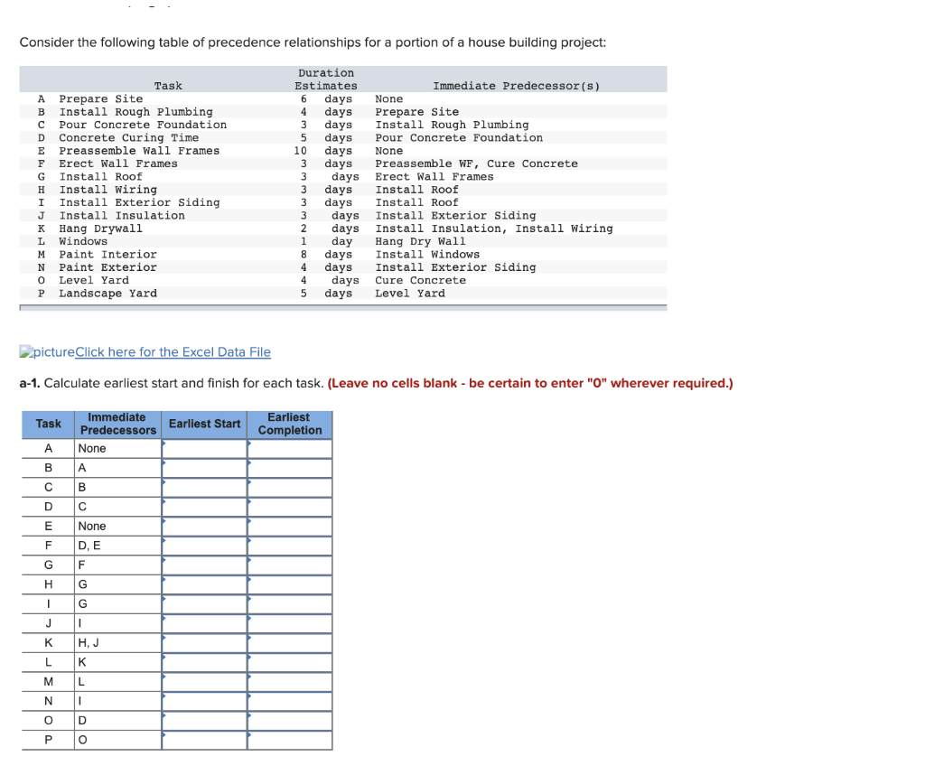Select Earliest Completion field for task C
The width and height of the screenshot is (925, 775).
point(290,488)
